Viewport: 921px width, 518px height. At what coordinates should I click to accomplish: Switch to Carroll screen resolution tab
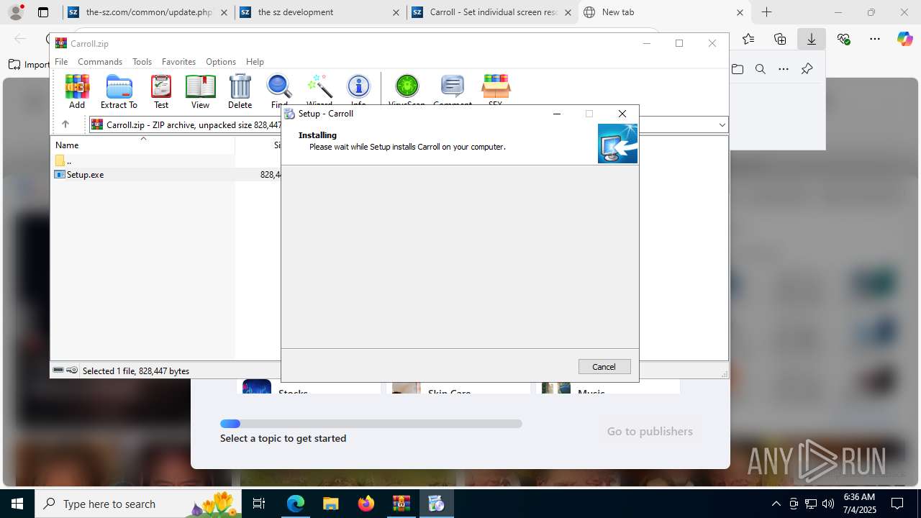(492, 12)
